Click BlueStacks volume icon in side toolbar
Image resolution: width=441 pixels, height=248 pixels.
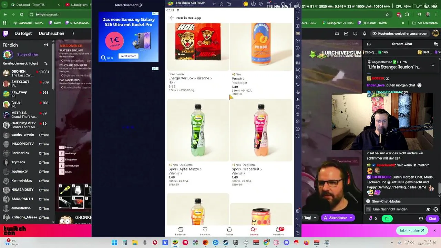pyautogui.click(x=298, y=19)
